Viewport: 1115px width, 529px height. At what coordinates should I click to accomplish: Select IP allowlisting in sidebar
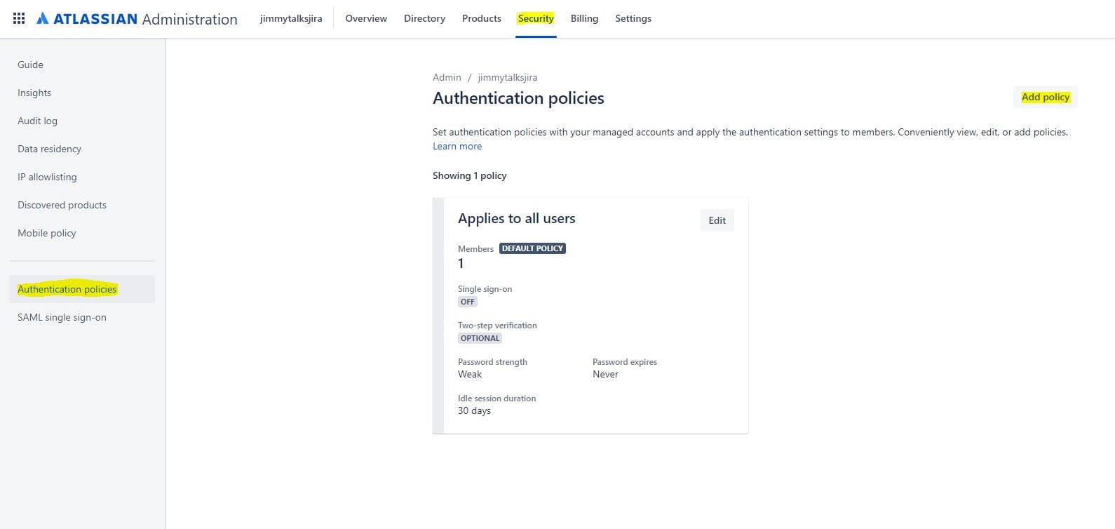coord(82,177)
